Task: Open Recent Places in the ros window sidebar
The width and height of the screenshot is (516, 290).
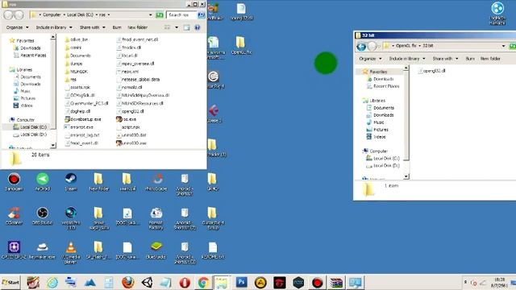Action: (31, 56)
